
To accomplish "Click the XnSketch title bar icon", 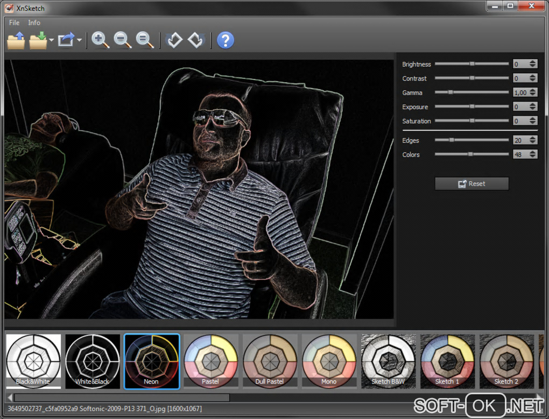I will (x=9, y=8).
